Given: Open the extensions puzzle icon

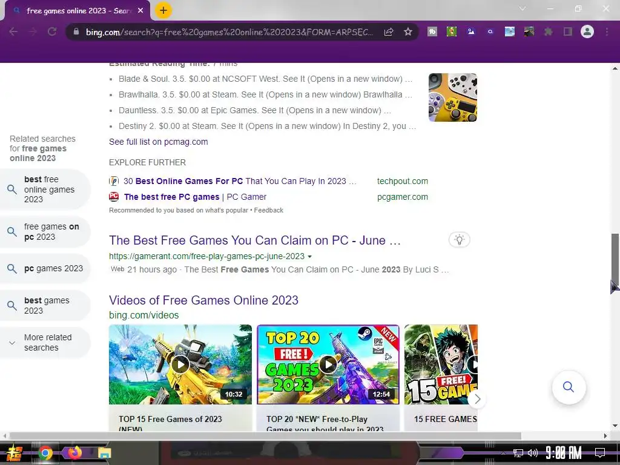Looking at the screenshot, I should (549, 31).
